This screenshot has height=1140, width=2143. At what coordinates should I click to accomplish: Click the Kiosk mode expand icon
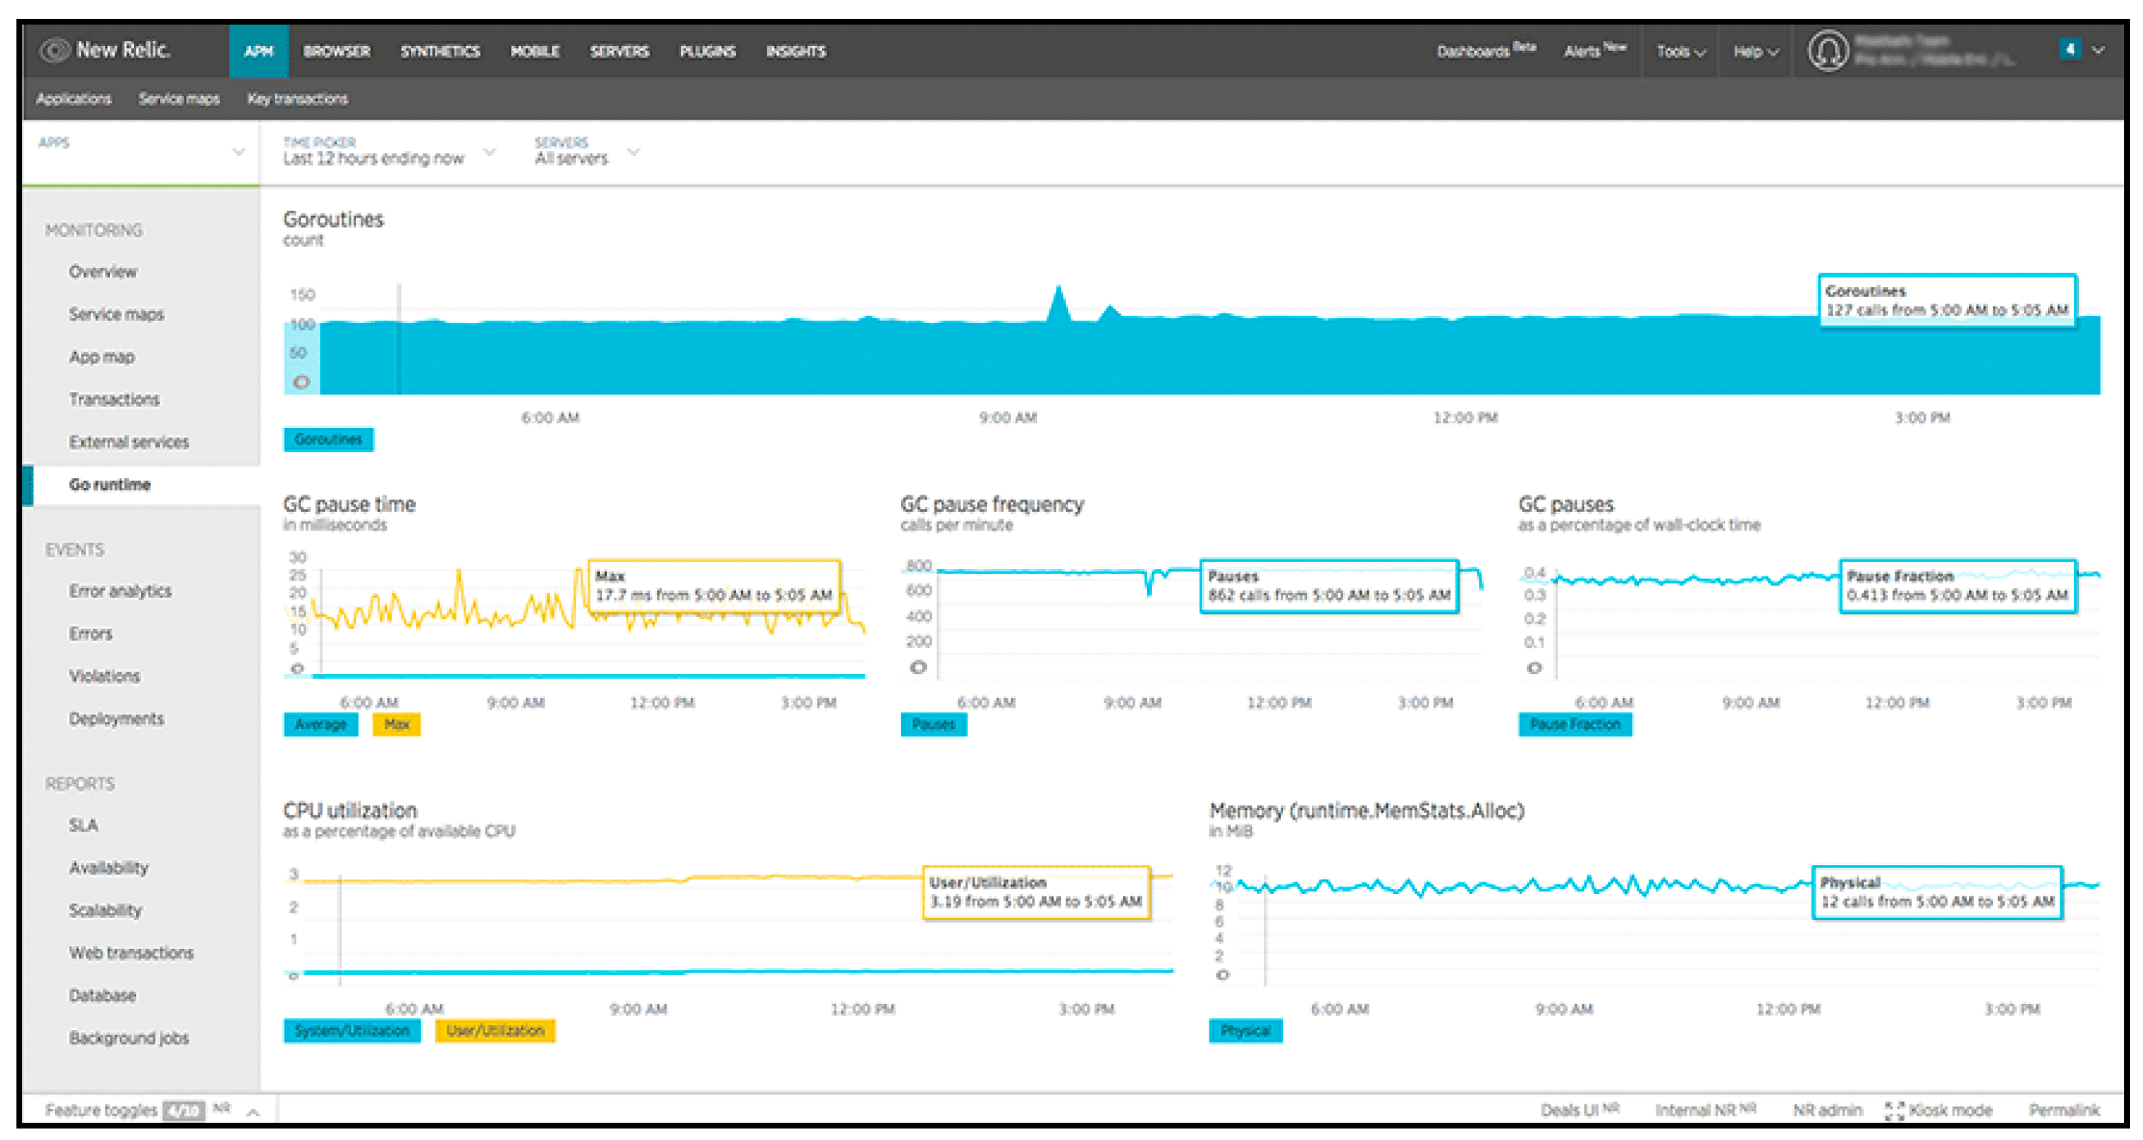1894,1110
